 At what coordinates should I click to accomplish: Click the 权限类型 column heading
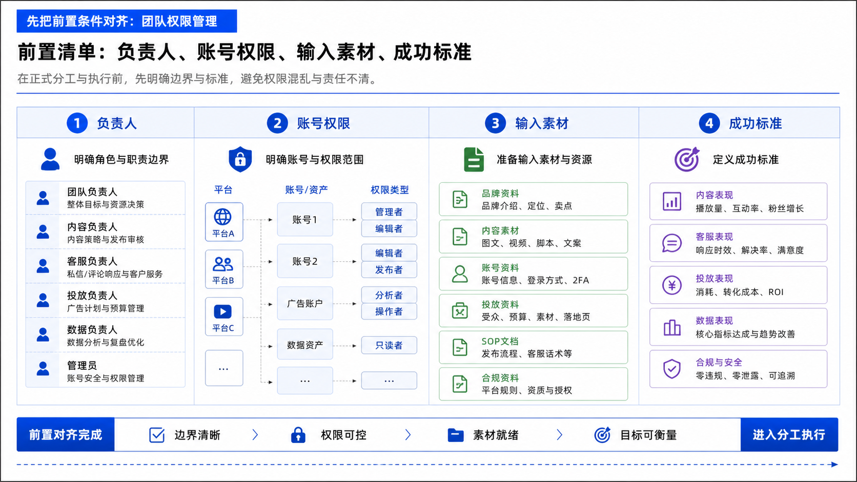[390, 190]
